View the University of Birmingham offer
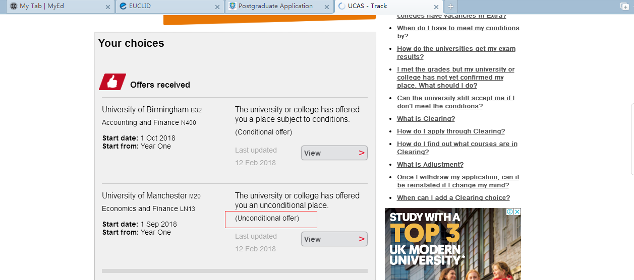The height and width of the screenshot is (280, 634). [x=334, y=153]
